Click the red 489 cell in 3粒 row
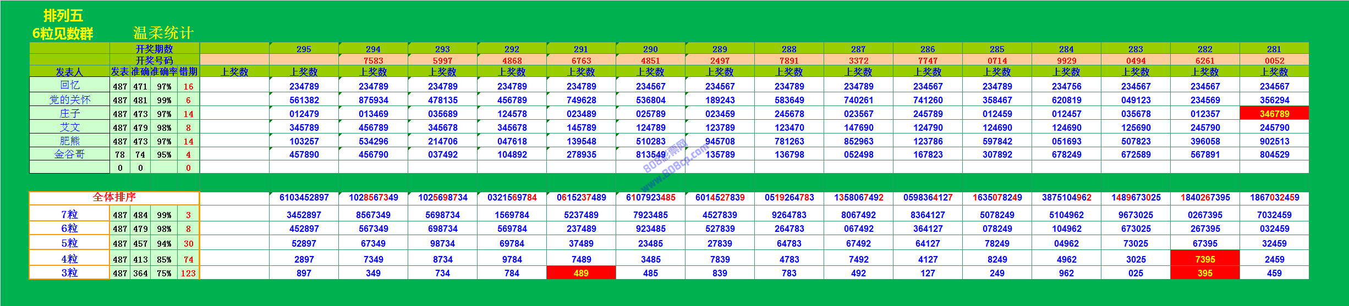 tap(581, 273)
